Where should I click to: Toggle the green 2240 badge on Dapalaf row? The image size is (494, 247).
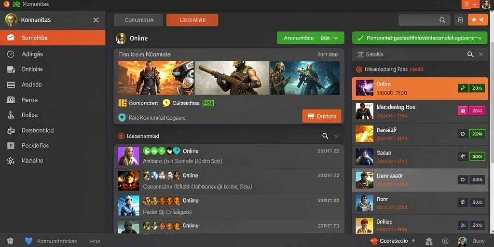(477, 134)
